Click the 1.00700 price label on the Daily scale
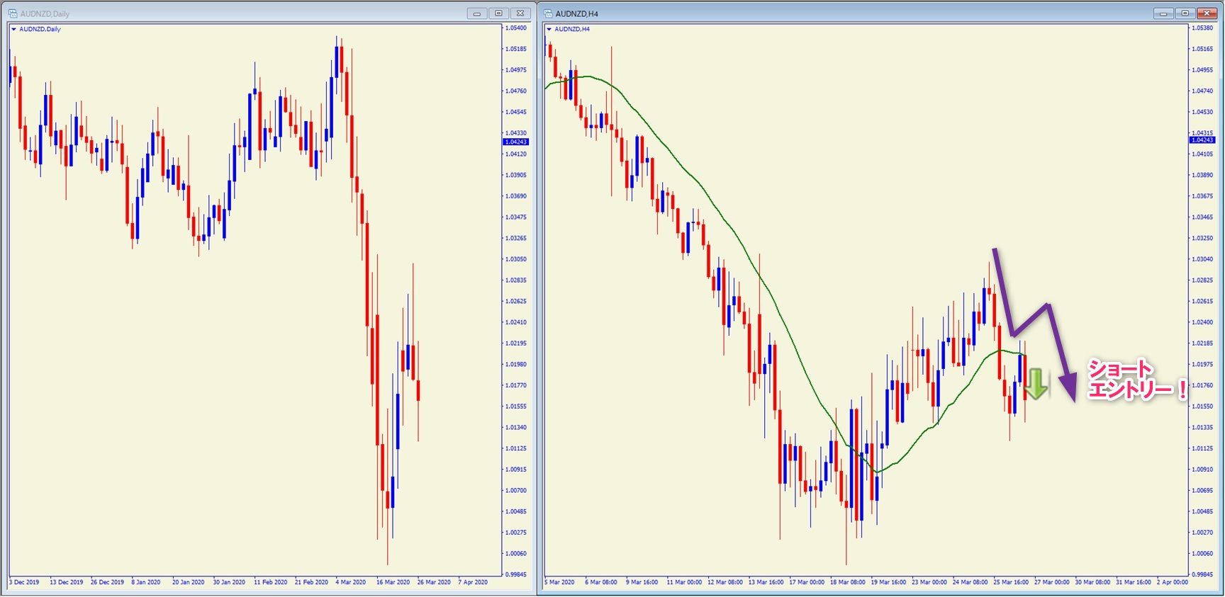 (516, 490)
